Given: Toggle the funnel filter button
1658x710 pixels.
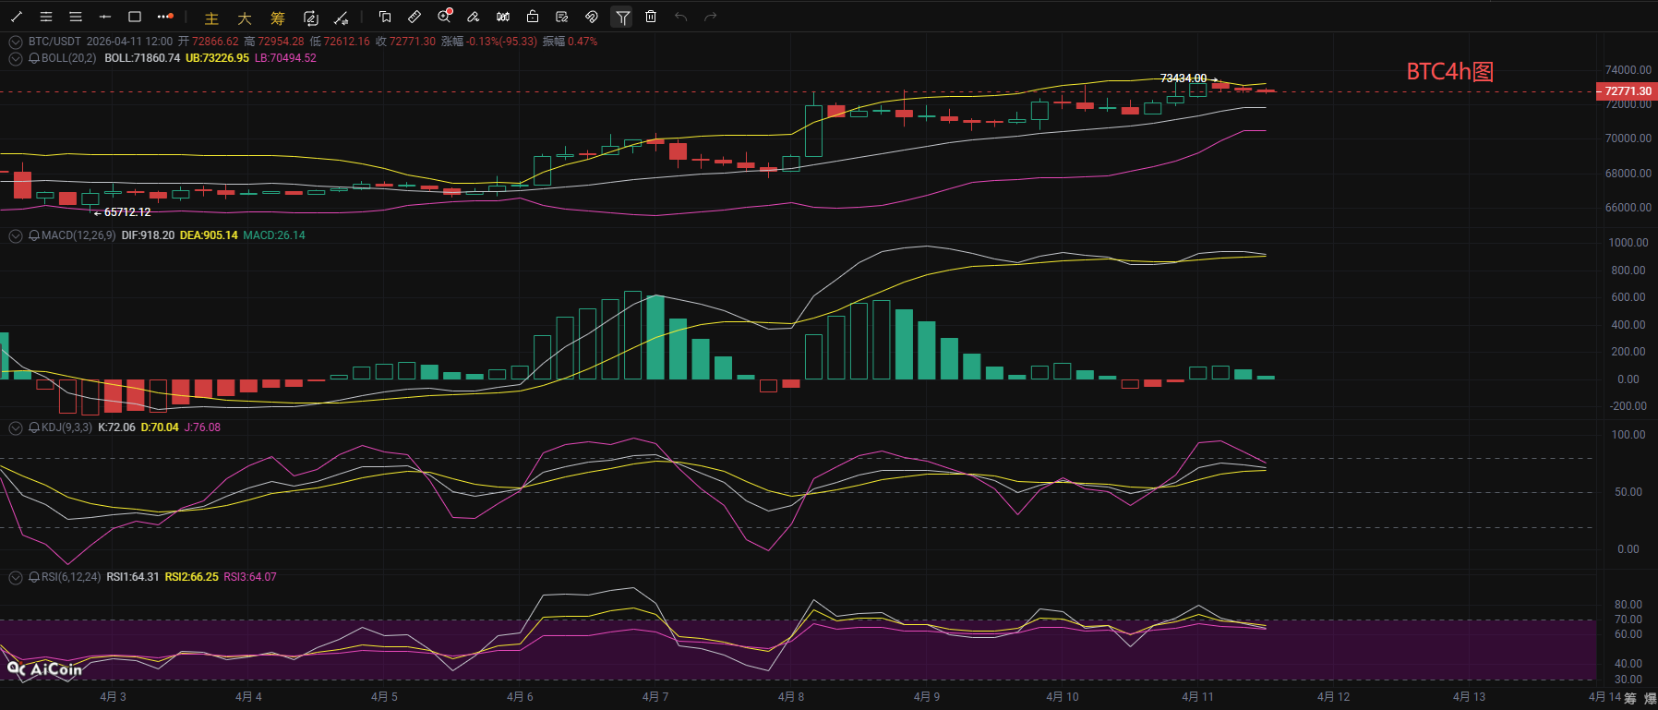Looking at the screenshot, I should pyautogui.click(x=622, y=17).
